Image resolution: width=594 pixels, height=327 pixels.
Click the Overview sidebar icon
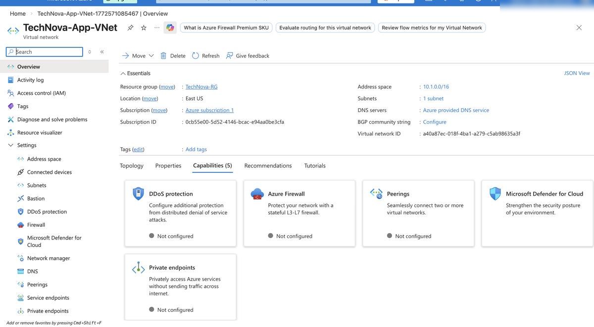tap(10, 67)
